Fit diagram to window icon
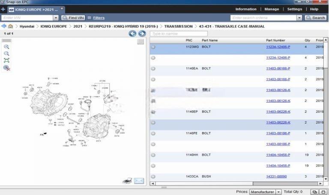The width and height of the screenshot is (329, 195). pyautogui.click(x=6, y=61)
